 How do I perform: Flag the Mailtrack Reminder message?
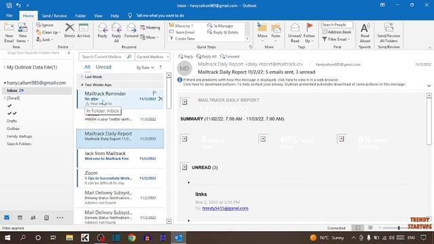155,94
